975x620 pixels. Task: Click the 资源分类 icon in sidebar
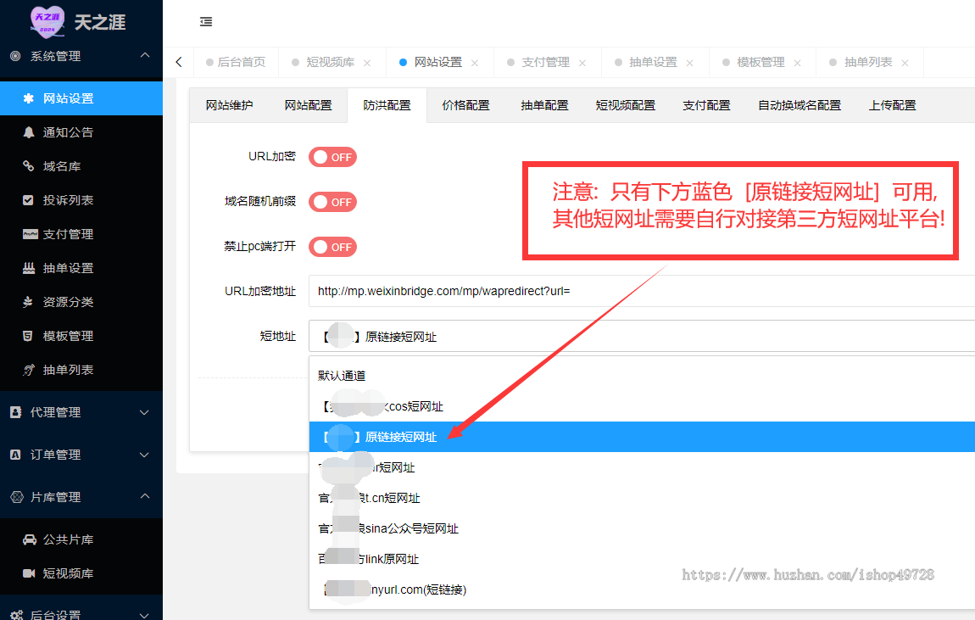28,302
